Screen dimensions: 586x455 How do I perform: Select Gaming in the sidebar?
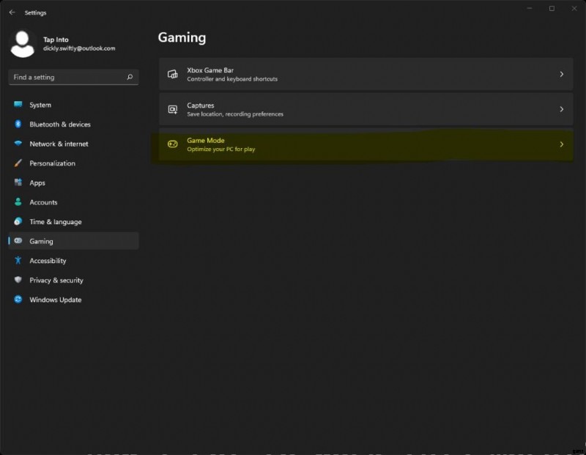coord(74,241)
